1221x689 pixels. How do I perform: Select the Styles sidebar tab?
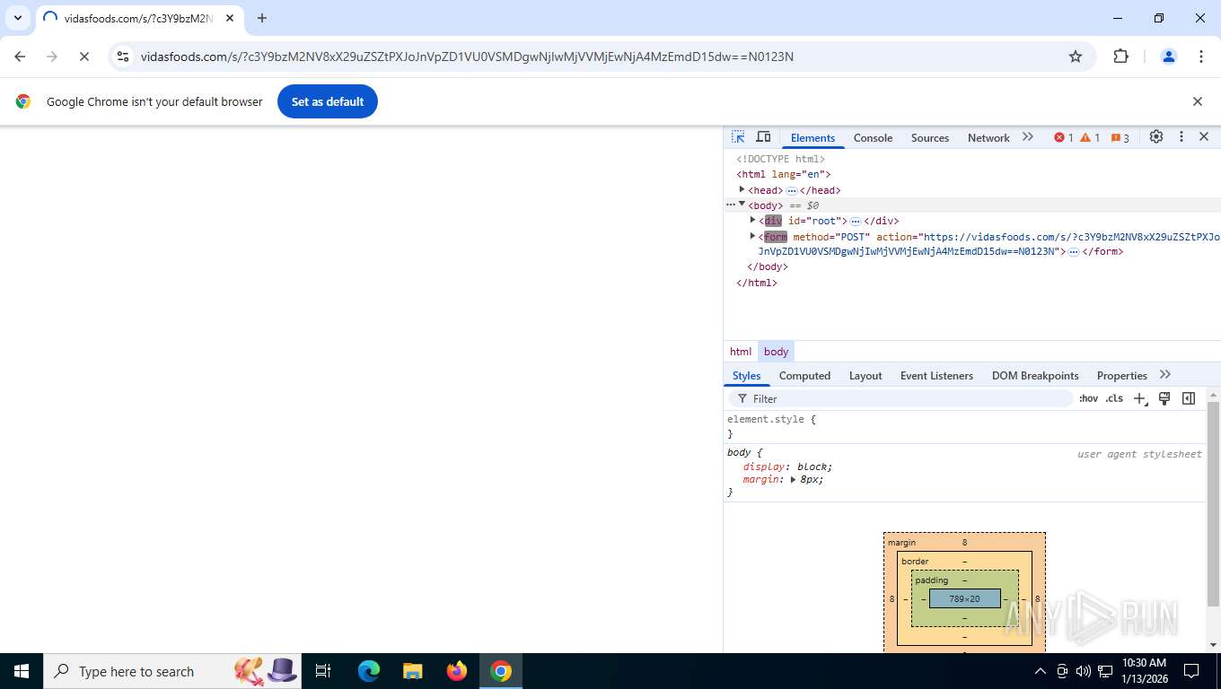click(x=746, y=376)
